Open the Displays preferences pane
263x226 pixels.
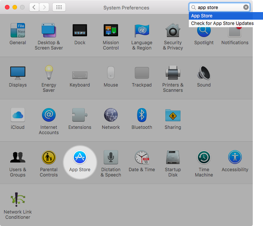click(18, 77)
